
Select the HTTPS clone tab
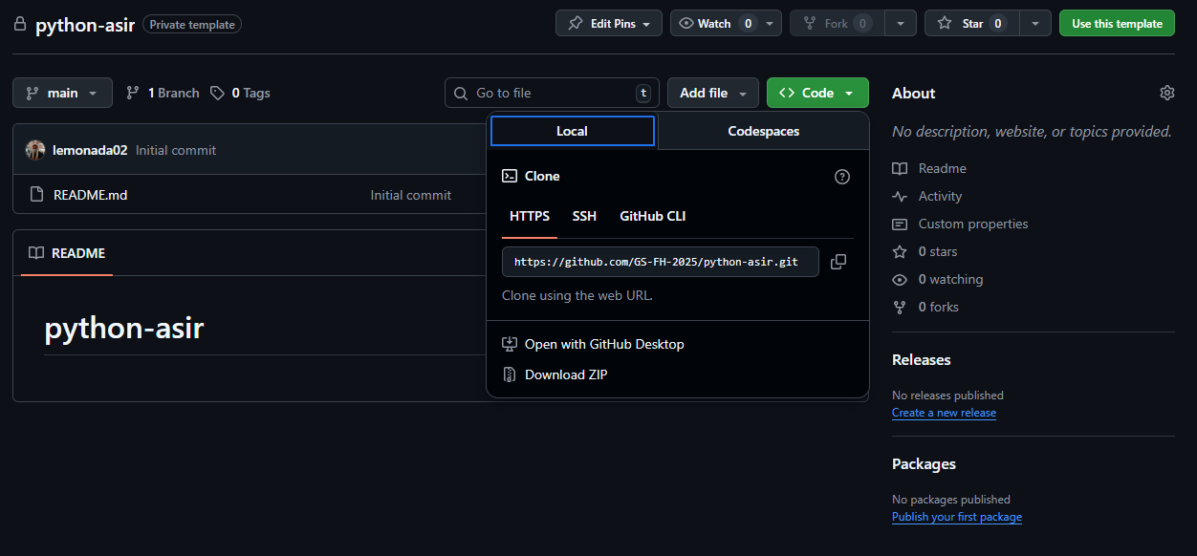click(x=530, y=216)
